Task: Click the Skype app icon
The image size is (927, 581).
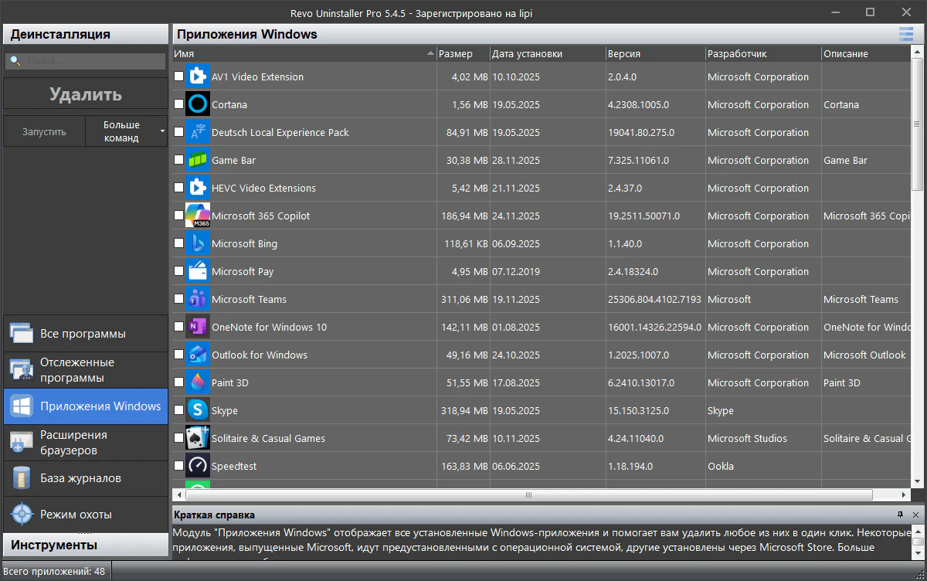Action: click(198, 410)
